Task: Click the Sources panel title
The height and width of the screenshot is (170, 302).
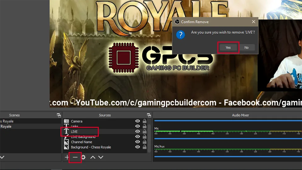Action: tap(105, 115)
